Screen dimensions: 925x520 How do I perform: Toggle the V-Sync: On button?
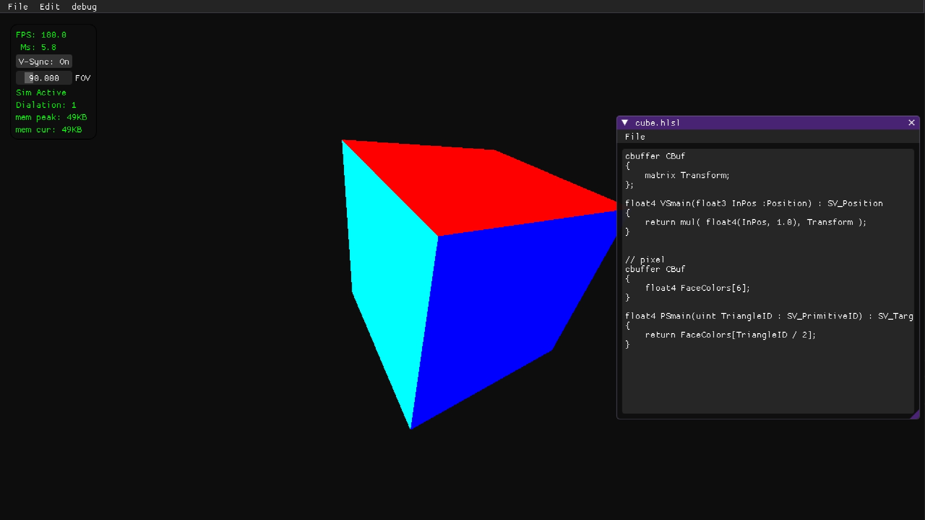pos(44,62)
